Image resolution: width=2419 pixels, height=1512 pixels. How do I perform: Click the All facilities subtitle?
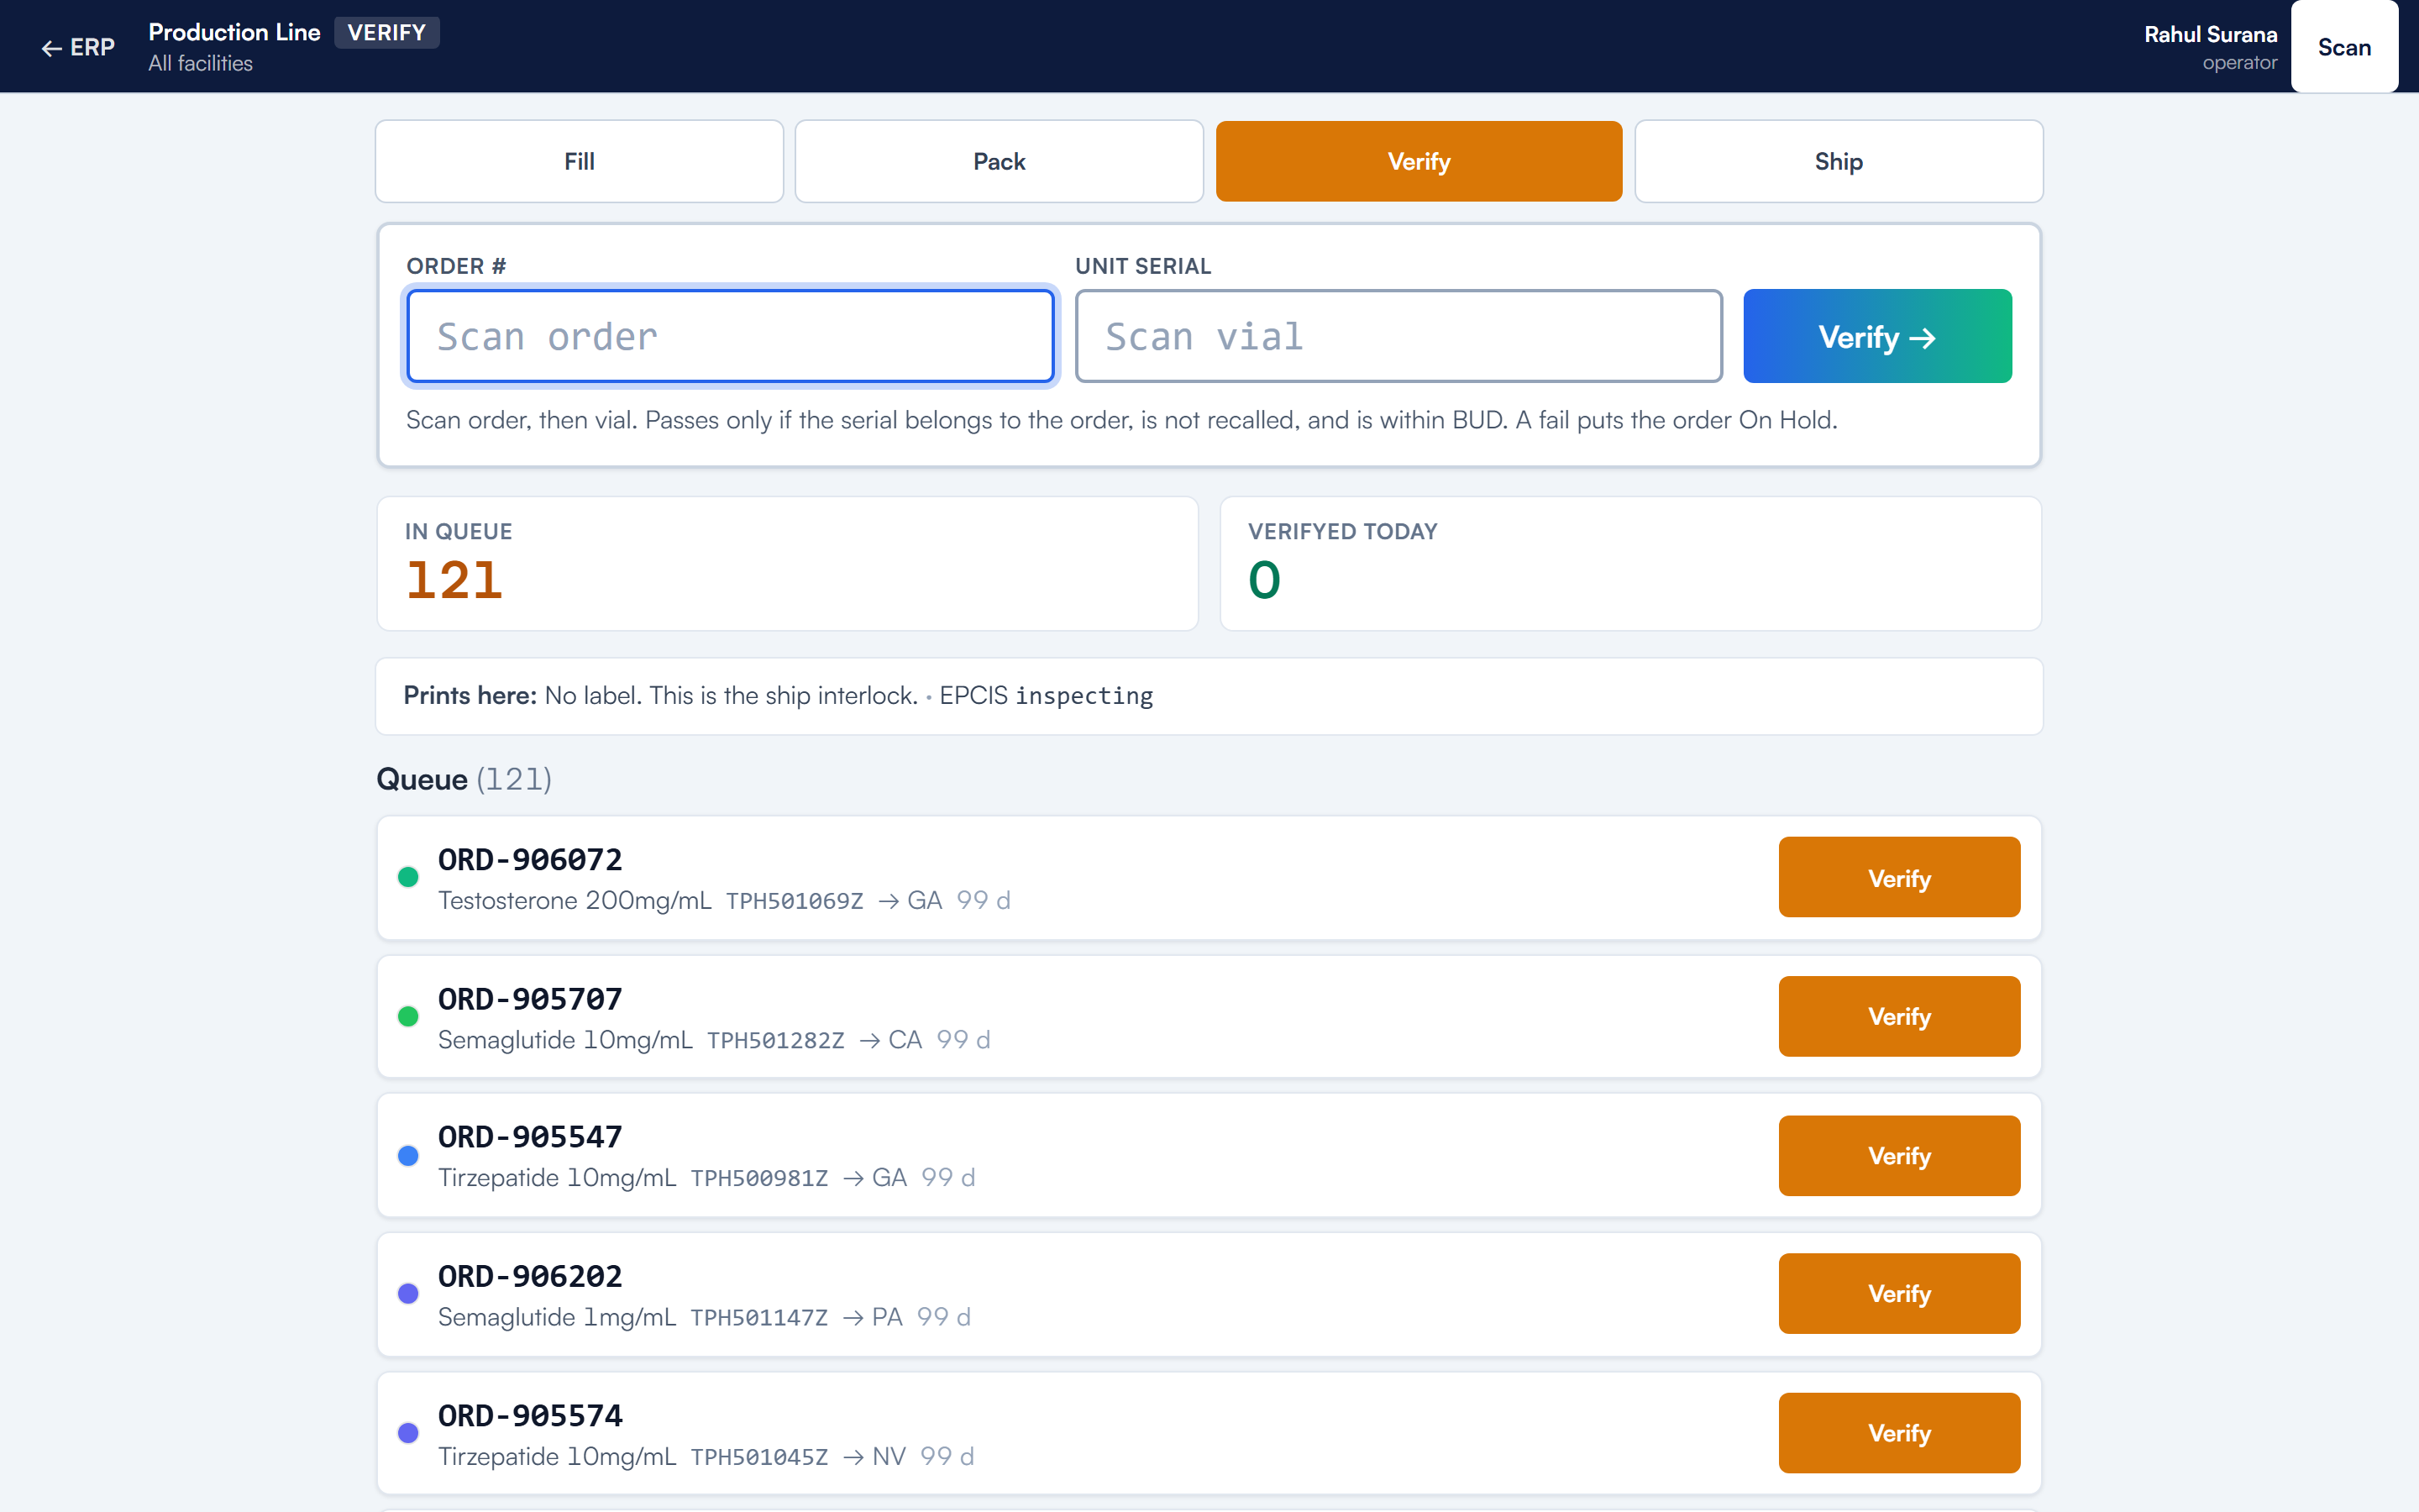(200, 63)
